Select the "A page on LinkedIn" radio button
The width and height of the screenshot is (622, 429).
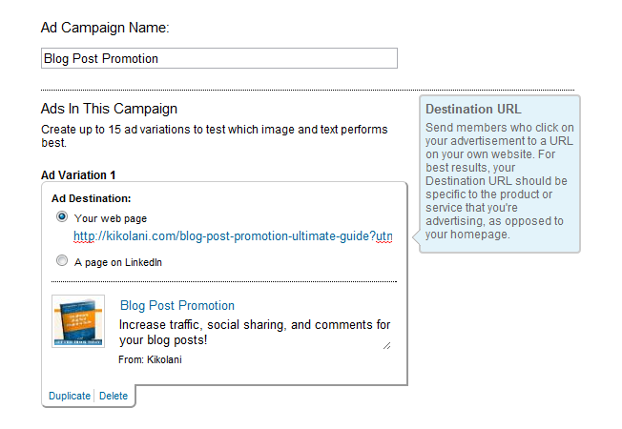pyautogui.click(x=62, y=261)
